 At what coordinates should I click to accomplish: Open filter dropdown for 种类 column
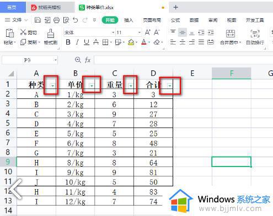tap(53, 86)
